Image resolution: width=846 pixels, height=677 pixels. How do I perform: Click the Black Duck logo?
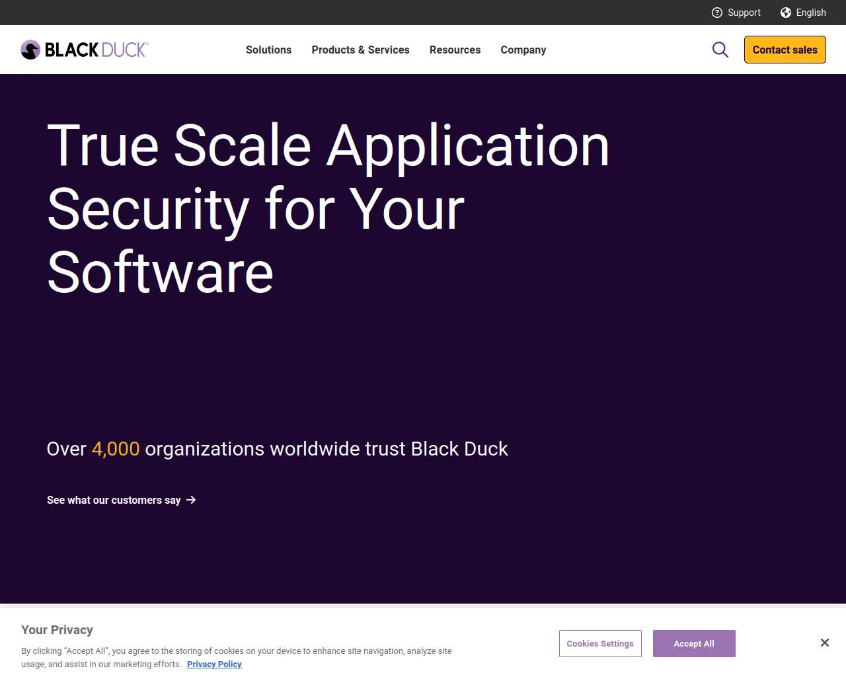coord(85,50)
